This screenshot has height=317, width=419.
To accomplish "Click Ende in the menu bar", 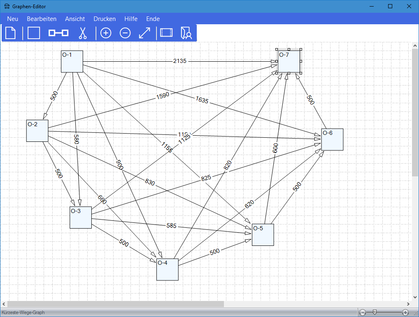I will (153, 19).
